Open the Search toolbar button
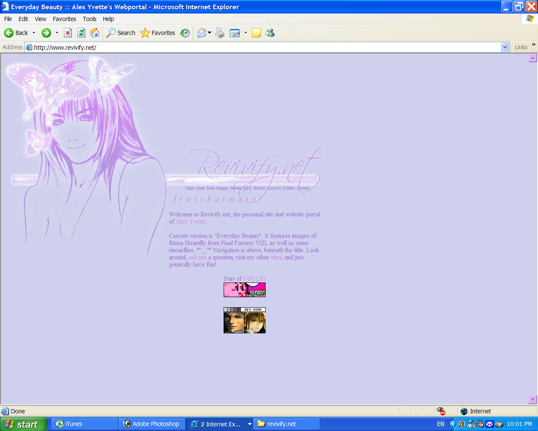The height and width of the screenshot is (431, 538). tap(121, 33)
